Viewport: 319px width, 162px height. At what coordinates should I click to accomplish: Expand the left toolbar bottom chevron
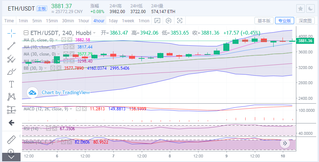(11, 157)
